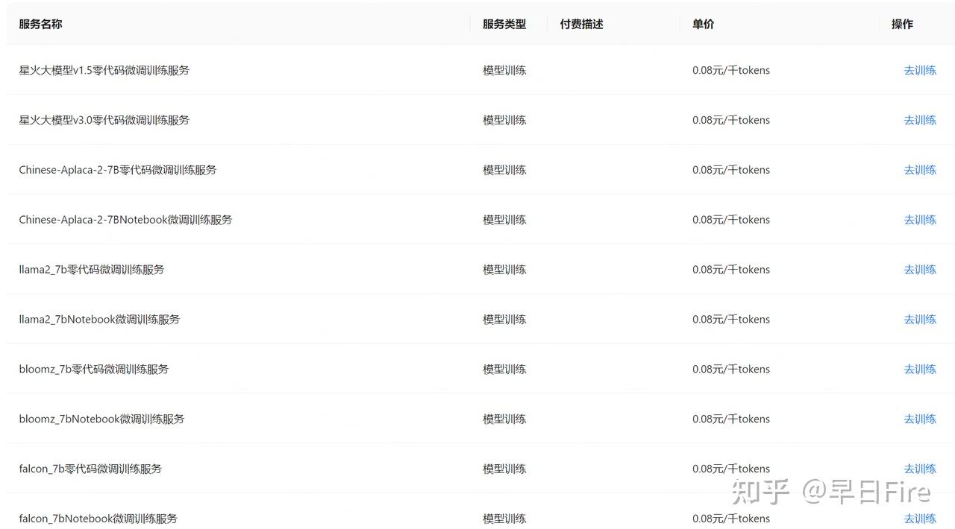Select service name Chinese-Aplaca-2-7BNotebook微调训练服务

click(126, 220)
